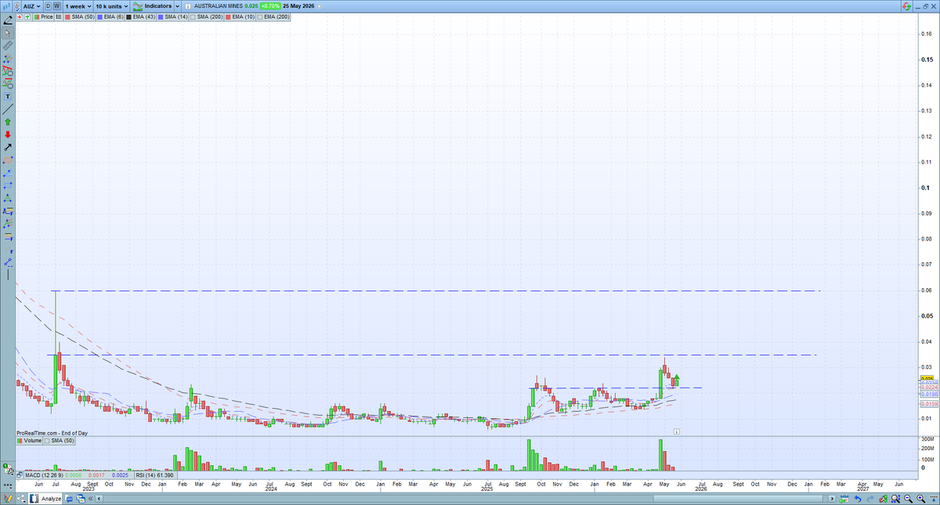Click the small left arrow button in bottom bar

click(x=99, y=499)
